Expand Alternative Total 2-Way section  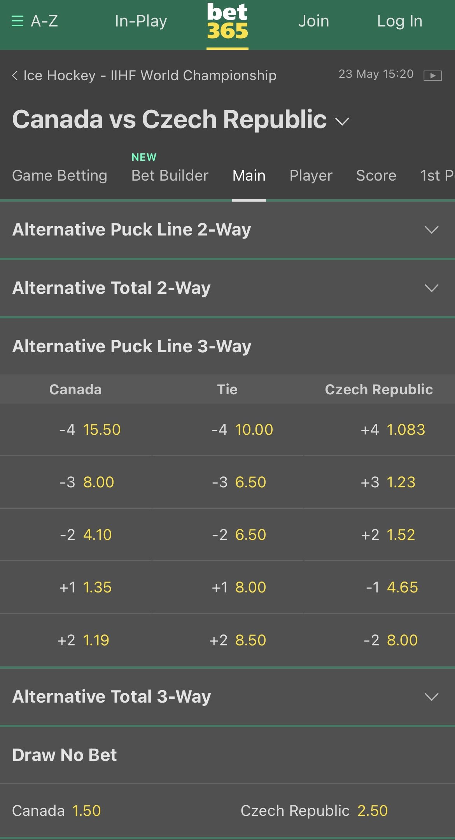227,288
